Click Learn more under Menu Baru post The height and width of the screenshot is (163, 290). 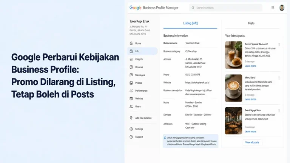pyautogui.click(x=250, y=99)
